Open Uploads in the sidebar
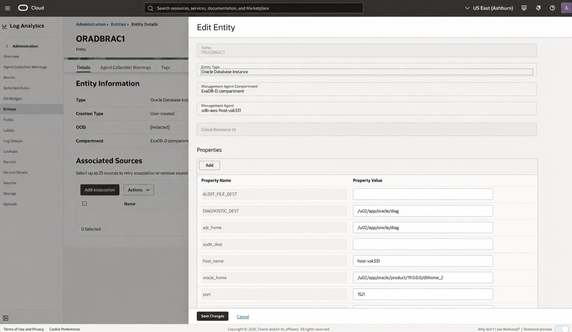 [x=10, y=204]
